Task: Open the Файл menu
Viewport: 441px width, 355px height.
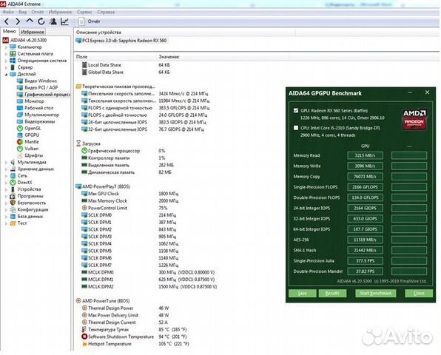Action: [x=8, y=12]
